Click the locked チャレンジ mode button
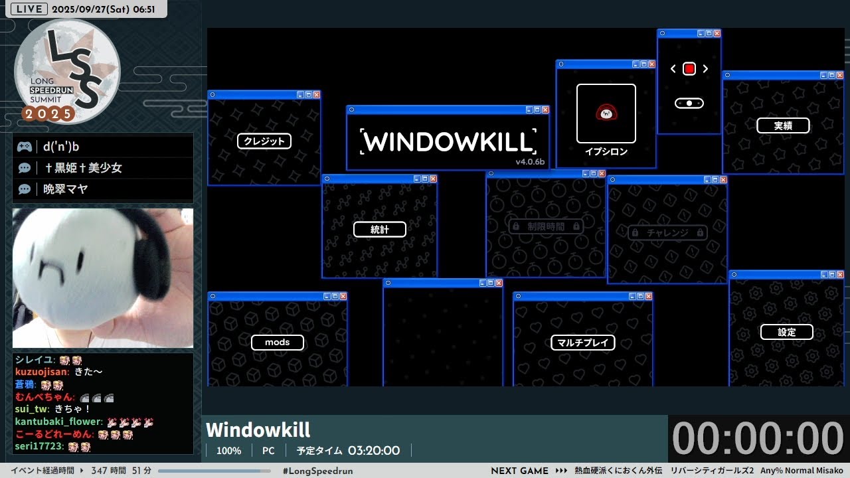 pyautogui.click(x=667, y=232)
